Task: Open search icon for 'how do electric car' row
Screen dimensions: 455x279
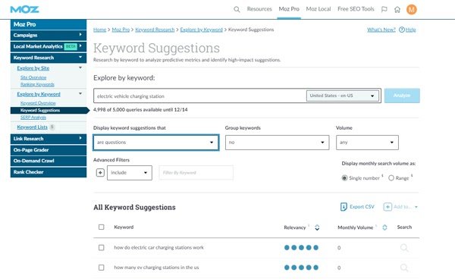Action: point(404,248)
